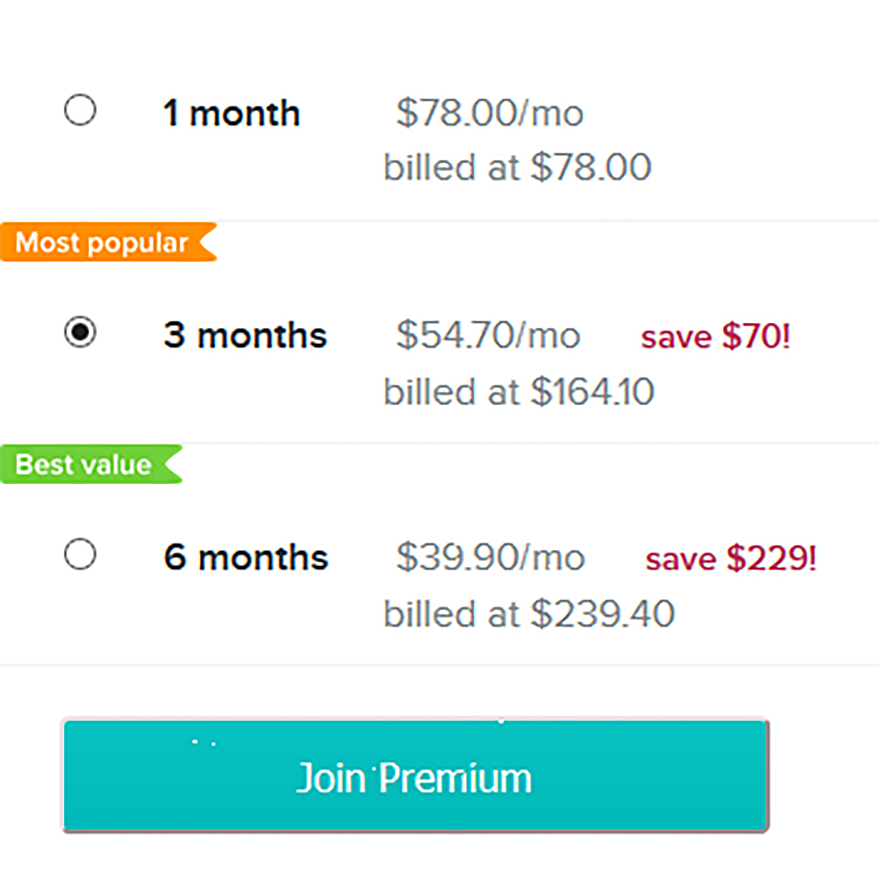The image size is (879, 886).
Task: Click the "3 months" plan label
Action: (245, 335)
